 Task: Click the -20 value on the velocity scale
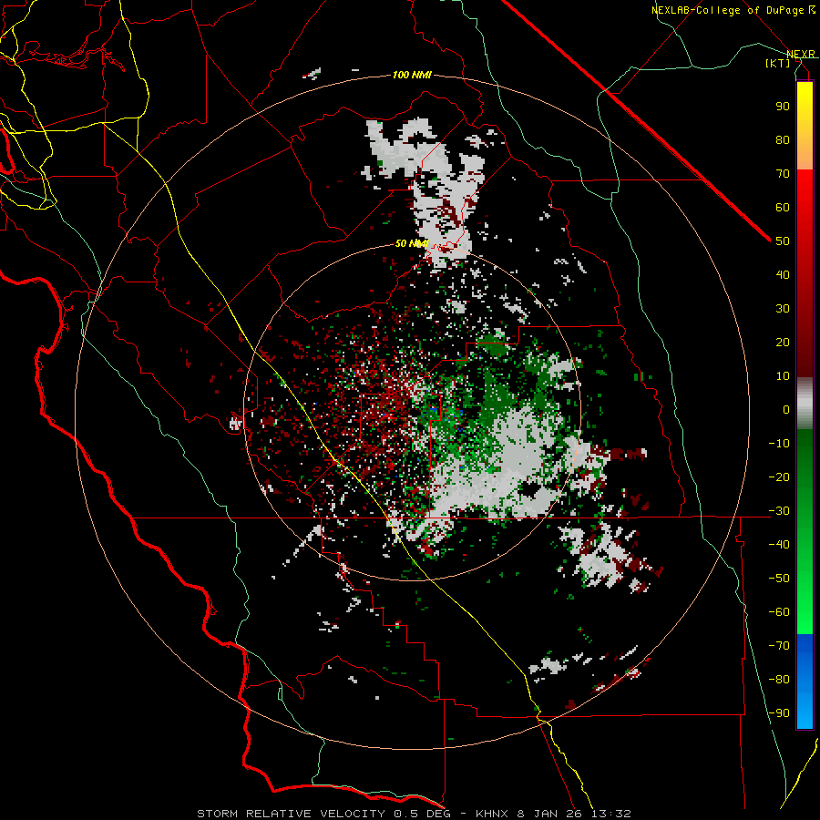point(779,477)
